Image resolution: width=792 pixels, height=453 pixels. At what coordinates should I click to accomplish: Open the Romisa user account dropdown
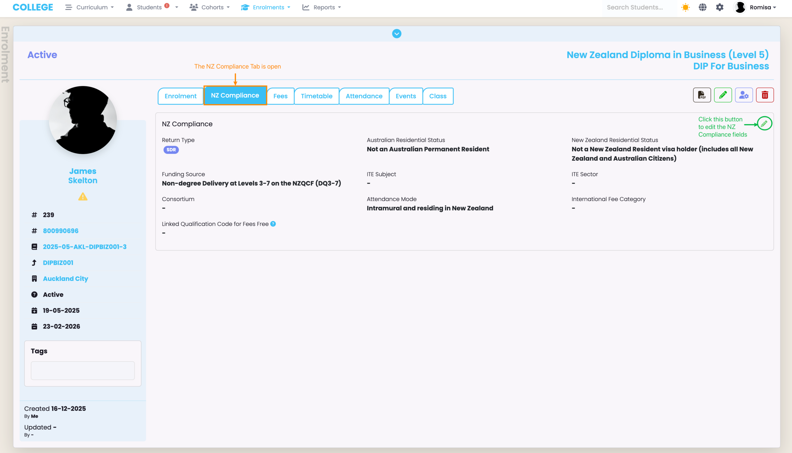coord(755,7)
